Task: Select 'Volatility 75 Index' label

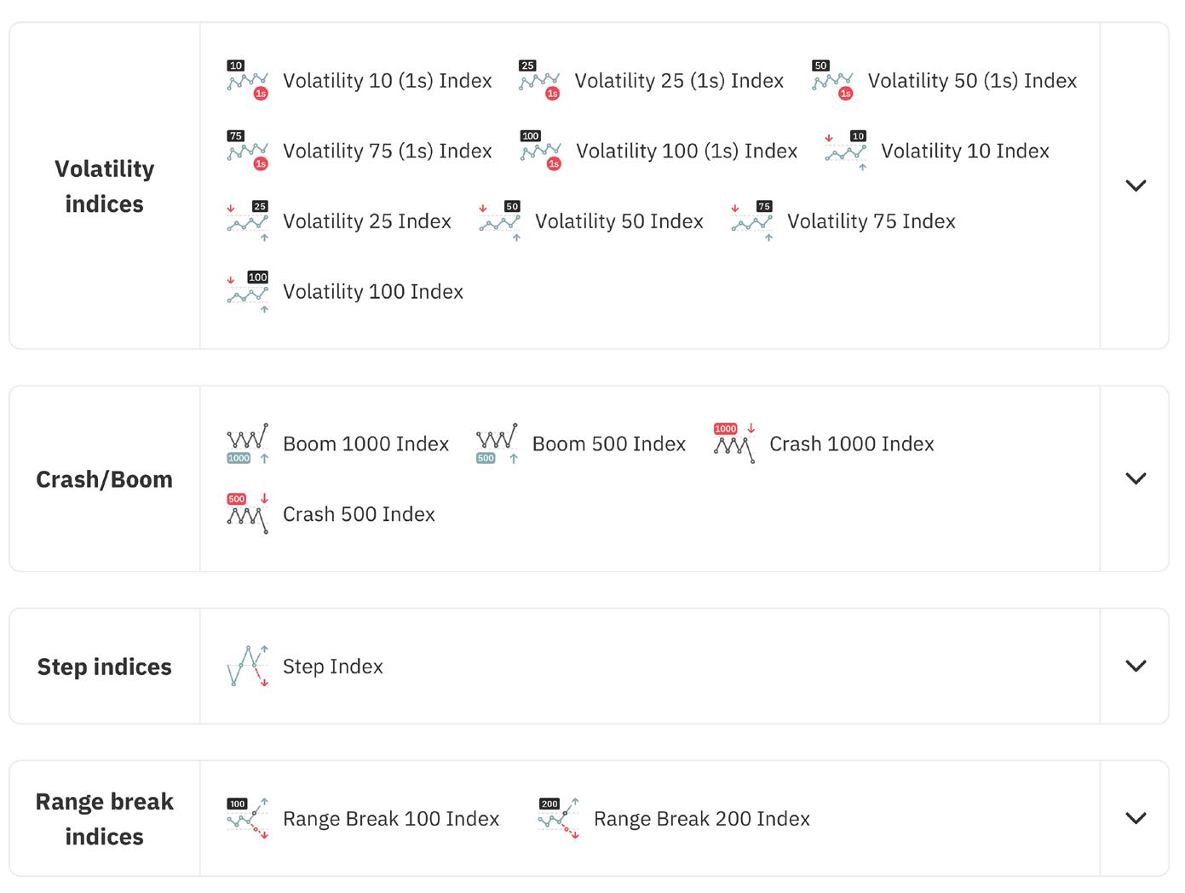Action: (x=871, y=221)
